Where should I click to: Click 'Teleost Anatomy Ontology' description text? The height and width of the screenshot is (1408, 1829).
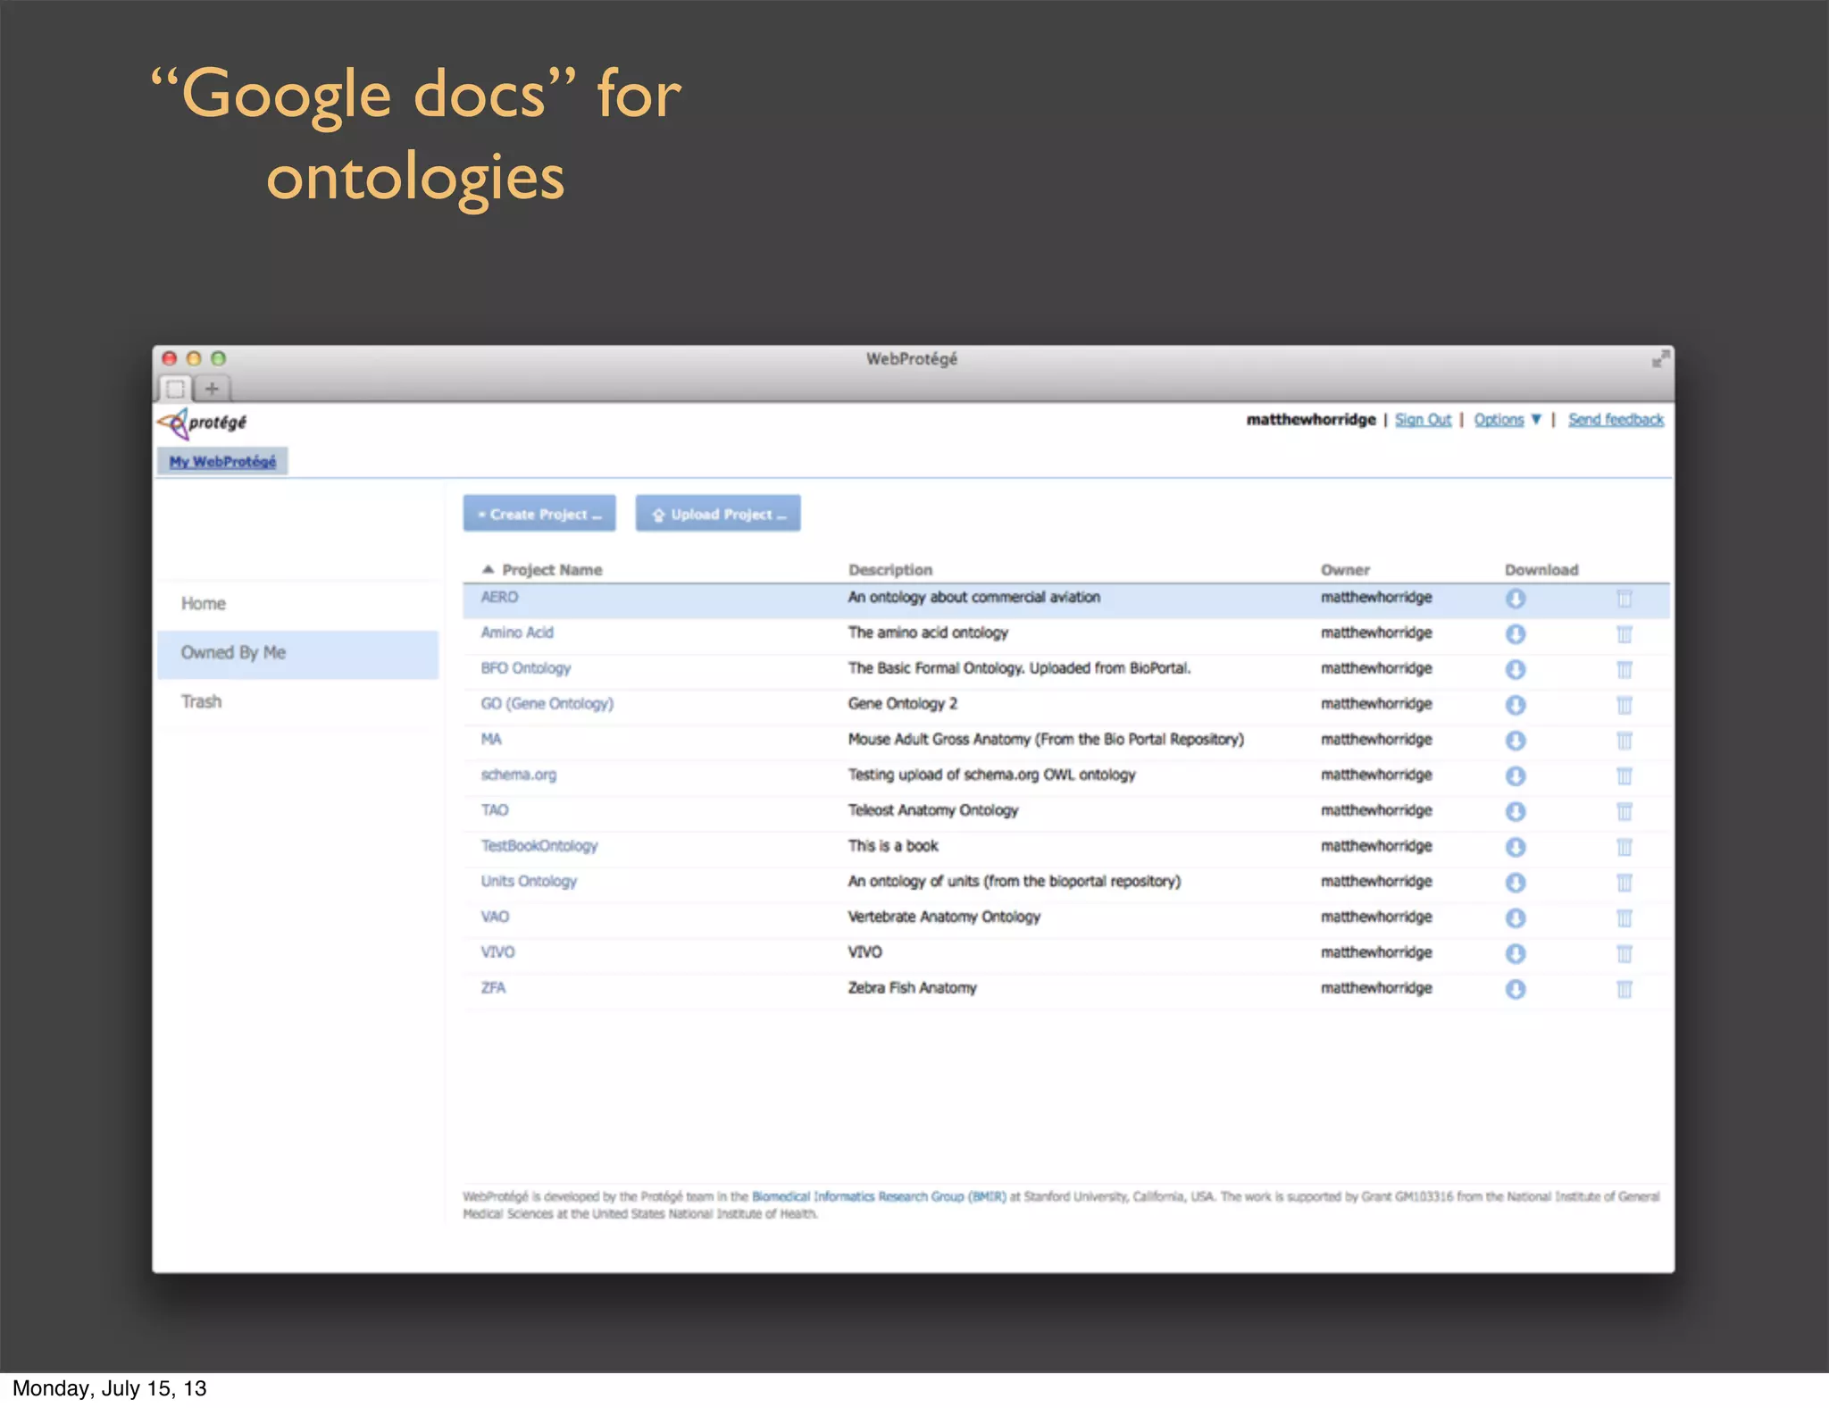click(933, 810)
